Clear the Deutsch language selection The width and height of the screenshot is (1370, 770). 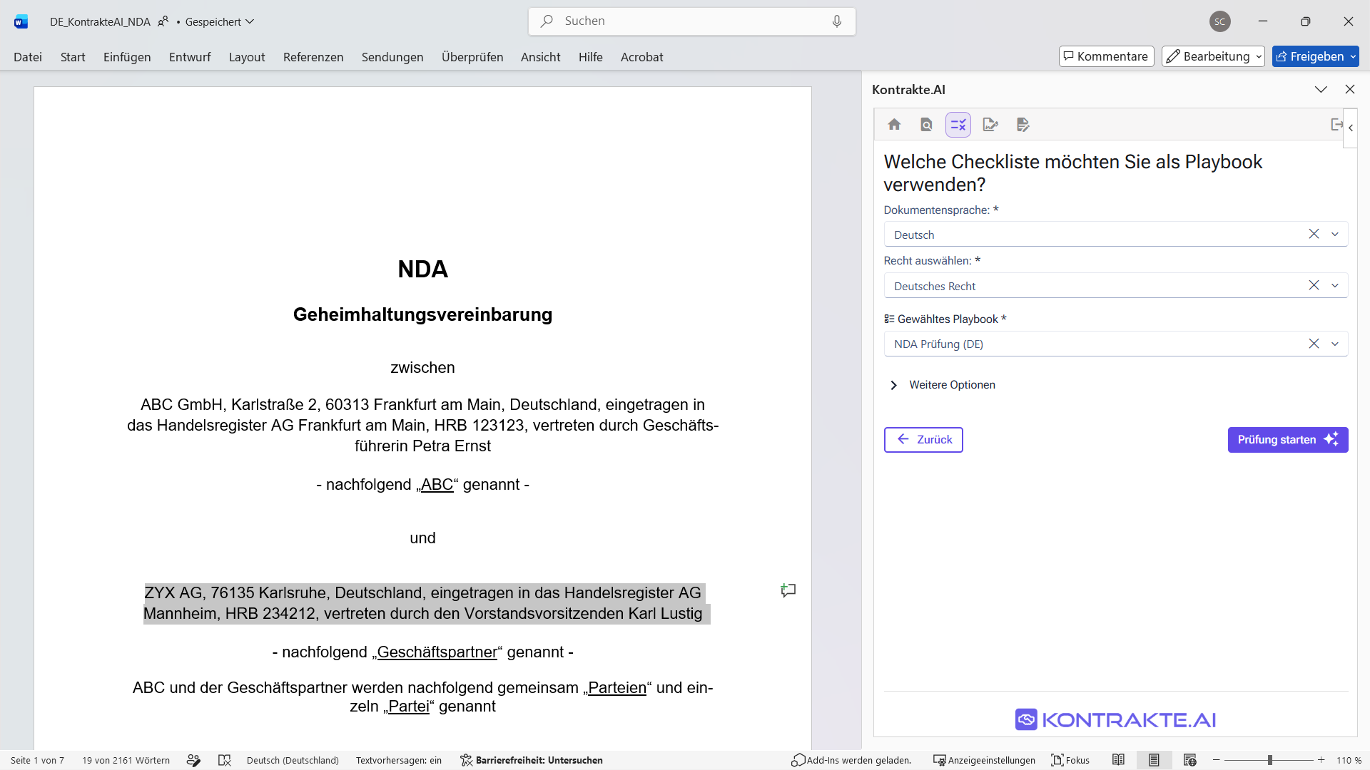(x=1314, y=234)
